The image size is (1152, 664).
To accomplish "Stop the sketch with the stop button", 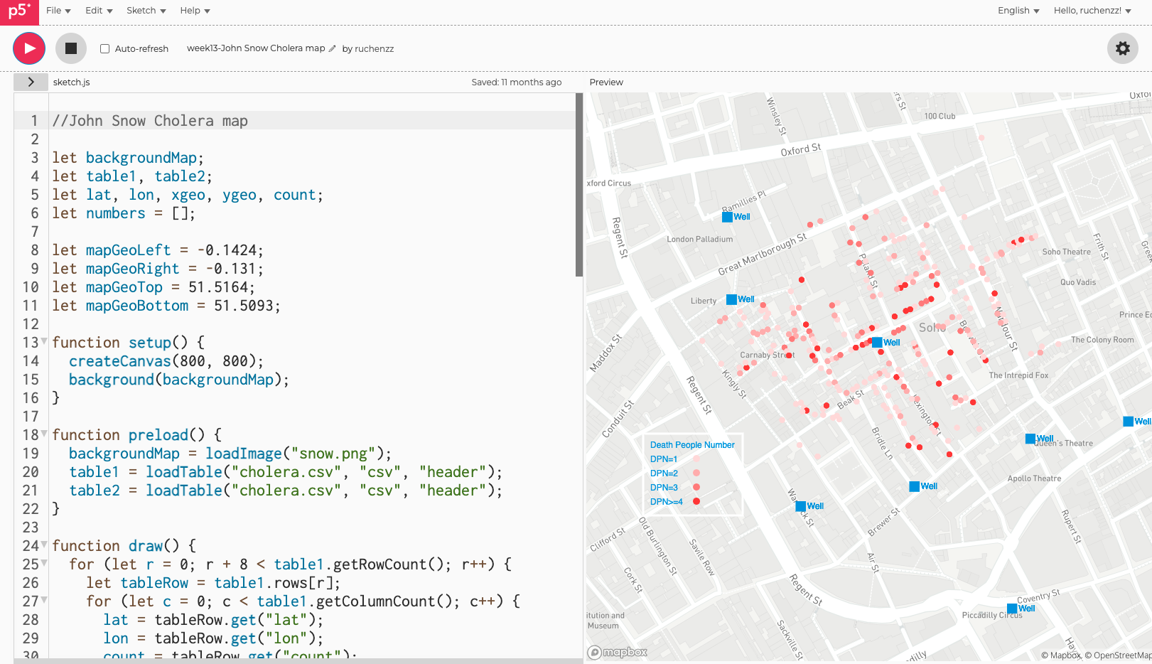I will point(71,48).
